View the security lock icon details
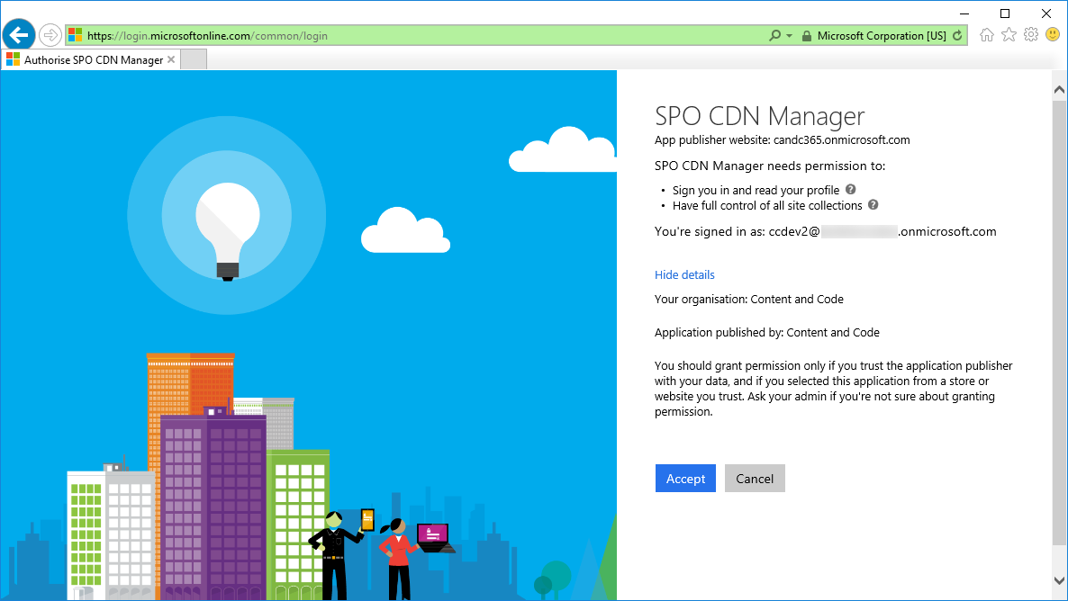The height and width of the screenshot is (601, 1068). [807, 36]
